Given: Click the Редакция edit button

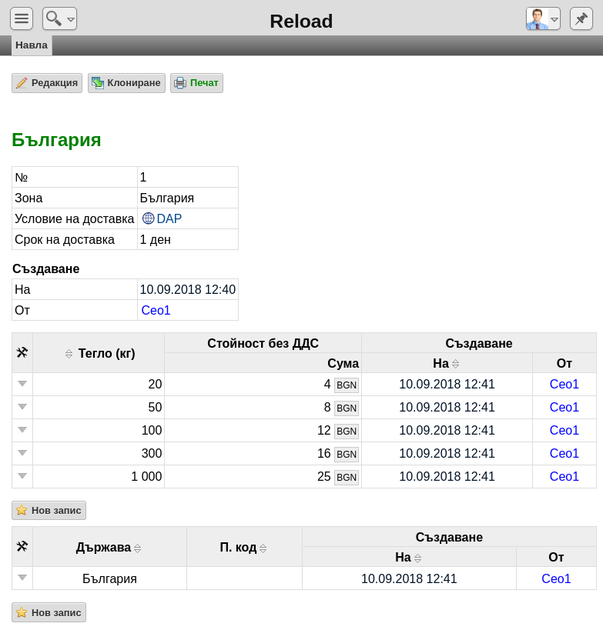Looking at the screenshot, I should click(x=47, y=83).
